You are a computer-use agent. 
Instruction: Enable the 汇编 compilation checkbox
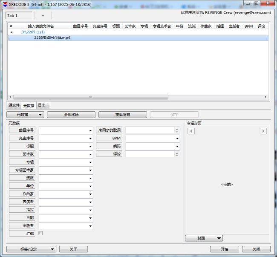click(40, 233)
